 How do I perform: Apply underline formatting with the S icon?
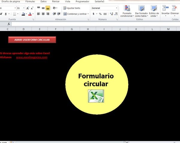click(6, 14)
